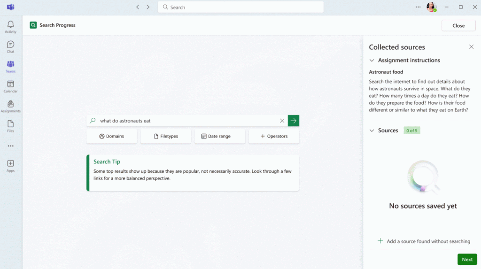Open the Operators filter
Viewport: 481px width, 269px height.
tap(274, 136)
